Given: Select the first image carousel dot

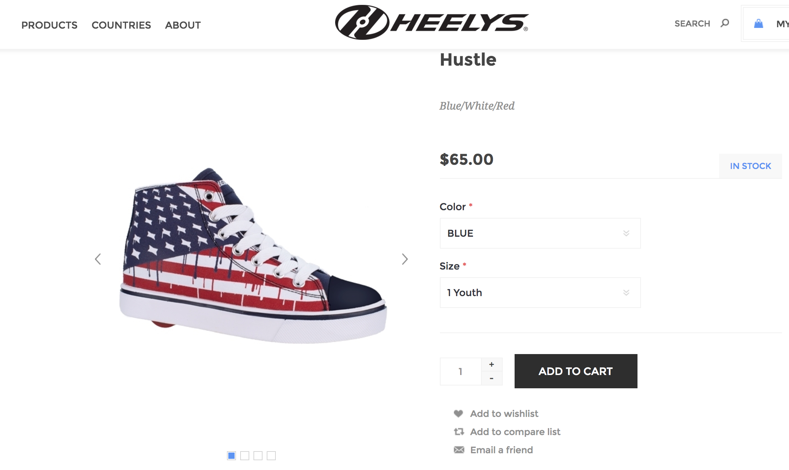Looking at the screenshot, I should (231, 455).
